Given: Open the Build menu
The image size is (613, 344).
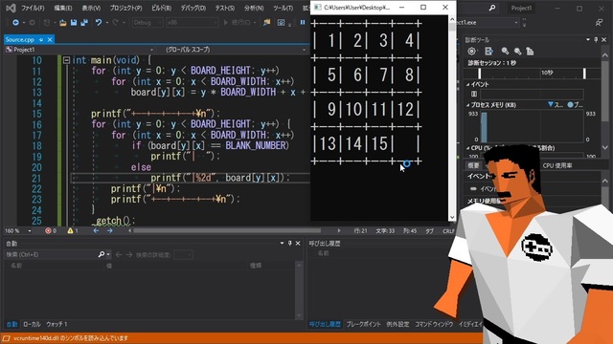Looking at the screenshot, I should coord(161,8).
